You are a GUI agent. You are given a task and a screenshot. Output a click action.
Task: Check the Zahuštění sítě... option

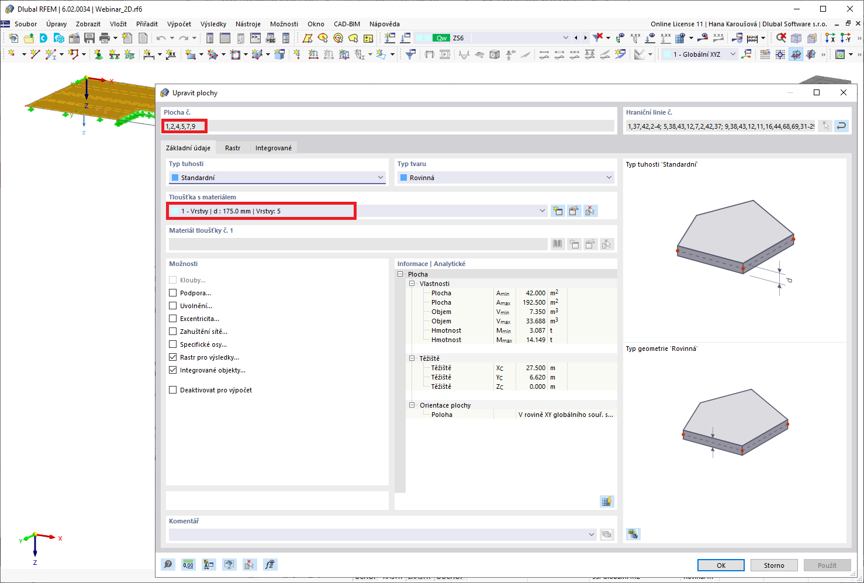(x=173, y=332)
